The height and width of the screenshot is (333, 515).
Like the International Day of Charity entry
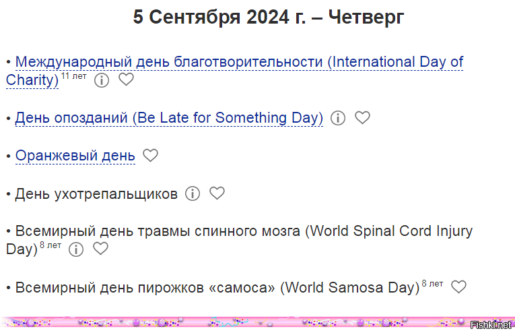[x=126, y=80]
